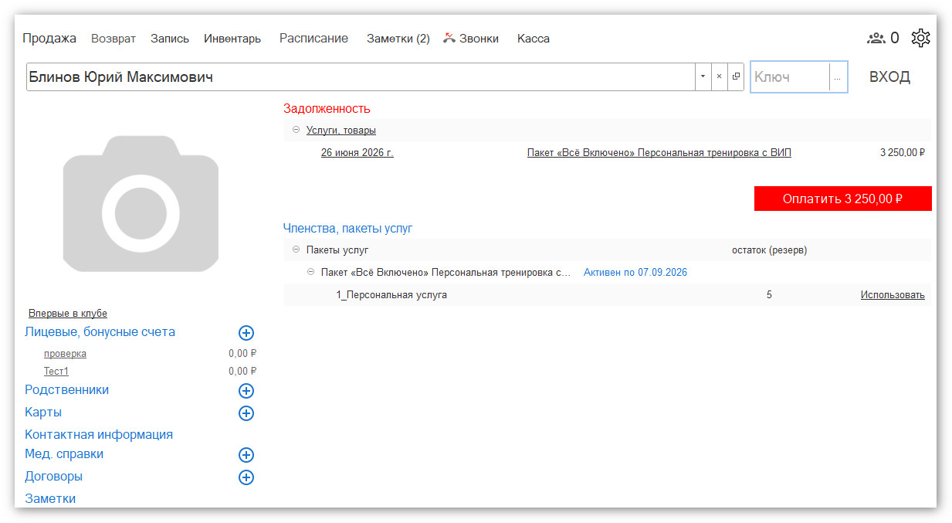Screen dimensions: 952x523
Task: Add medical certificate via Мед. справки plus
Action: tap(246, 455)
